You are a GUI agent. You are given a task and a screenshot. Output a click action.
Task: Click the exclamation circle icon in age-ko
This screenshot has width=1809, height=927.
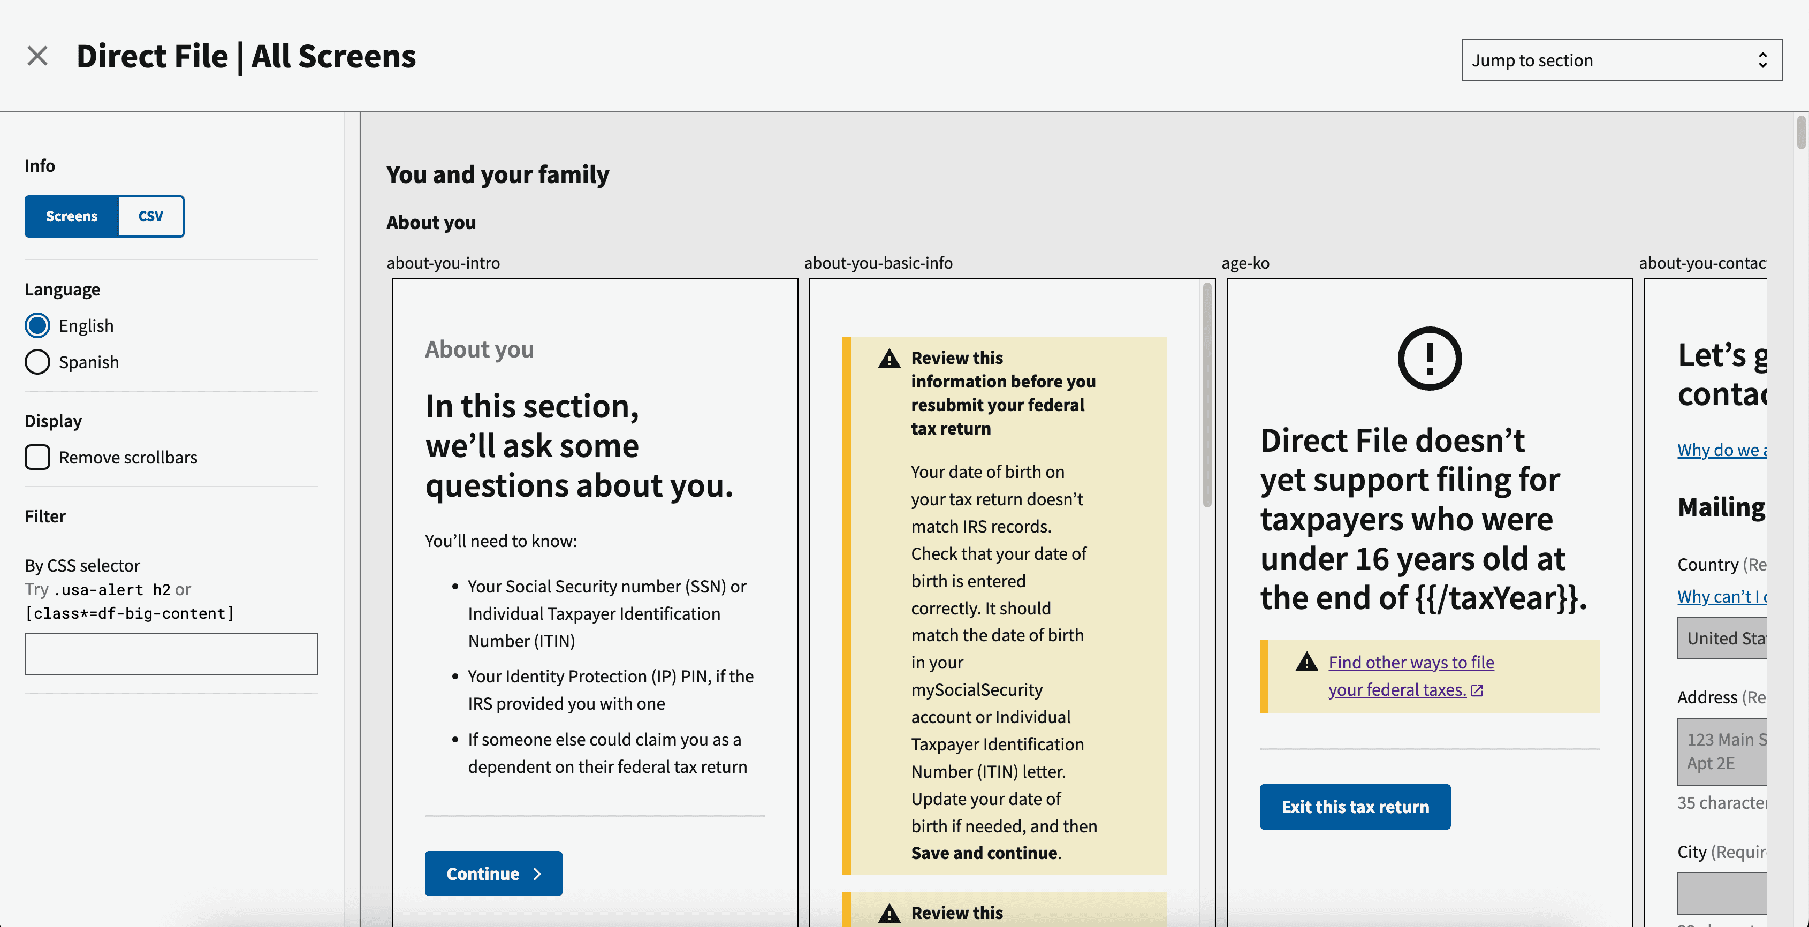pos(1429,358)
